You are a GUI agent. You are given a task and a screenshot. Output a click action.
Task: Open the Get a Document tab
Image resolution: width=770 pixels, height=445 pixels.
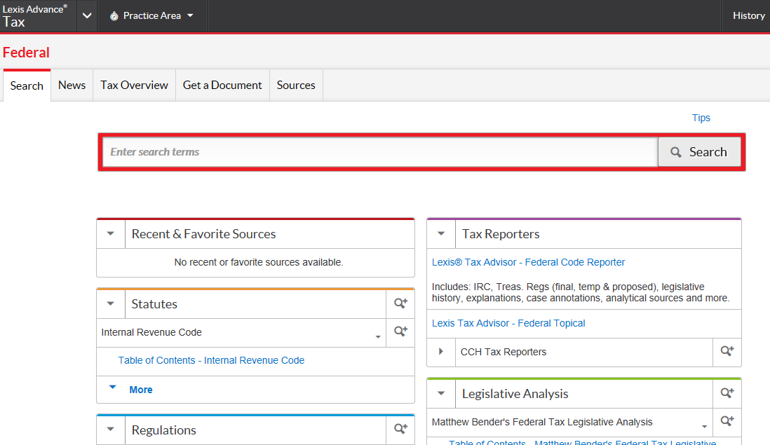point(222,85)
